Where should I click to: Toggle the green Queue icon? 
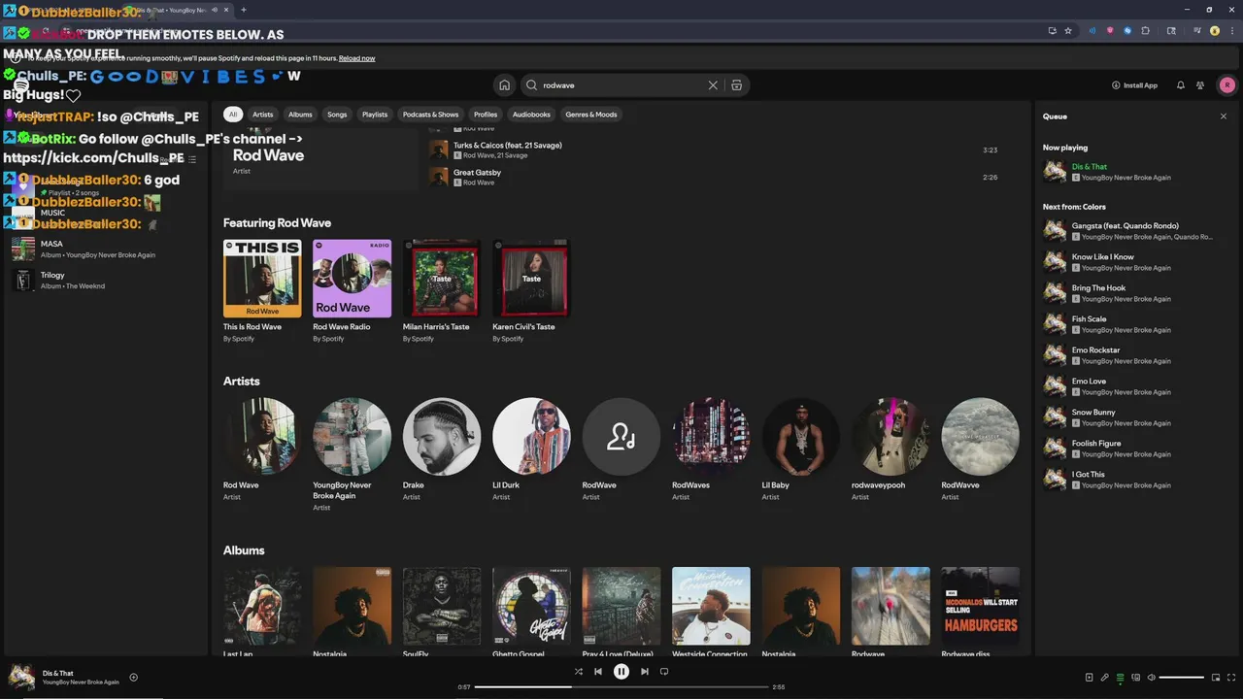1120,678
